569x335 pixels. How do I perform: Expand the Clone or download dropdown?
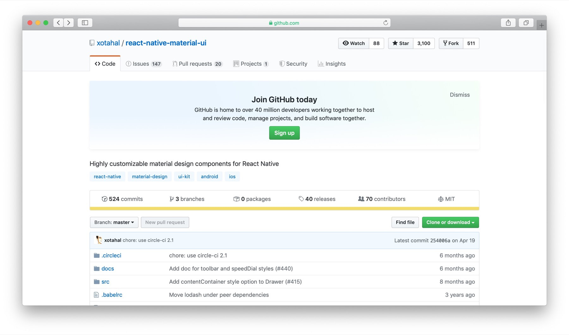point(450,222)
